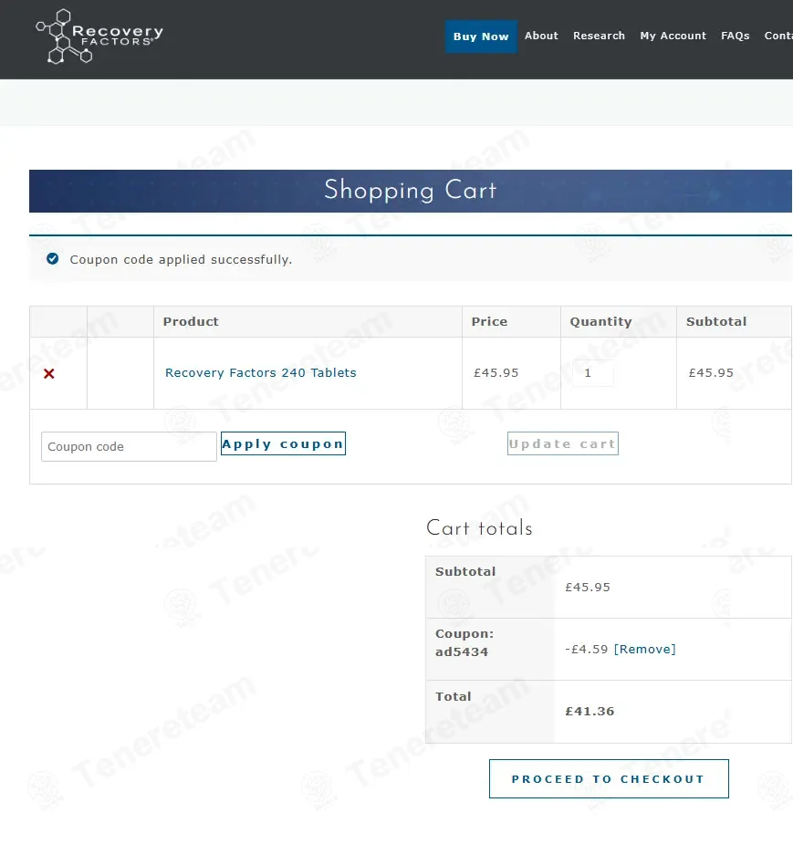Go to the About page
Screen dimensions: 793x844
click(x=541, y=36)
